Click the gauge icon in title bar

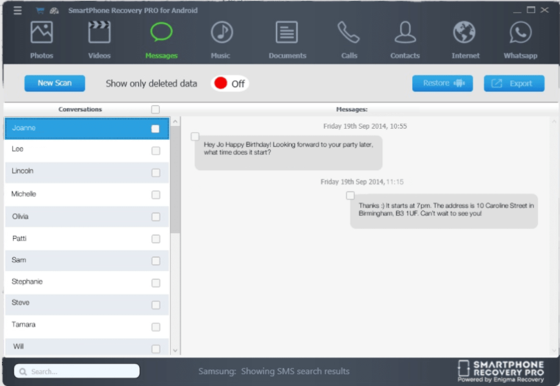55,11
